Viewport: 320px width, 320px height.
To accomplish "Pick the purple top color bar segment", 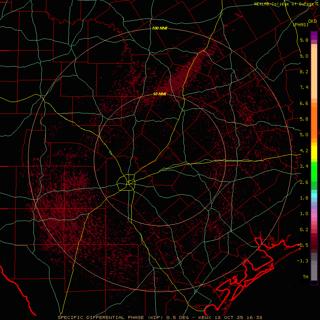I will coord(314,36).
